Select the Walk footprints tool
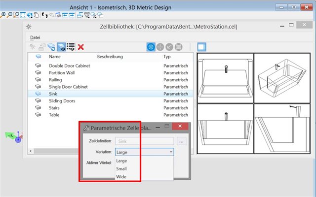316x197 pixels. pos(45,15)
